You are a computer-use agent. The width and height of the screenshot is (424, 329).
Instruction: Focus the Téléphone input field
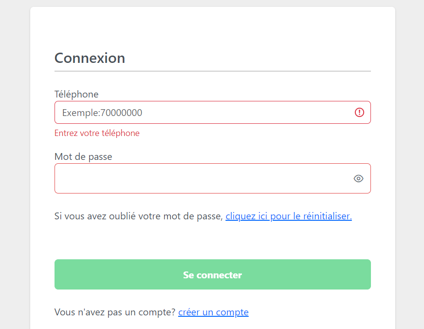213,113
